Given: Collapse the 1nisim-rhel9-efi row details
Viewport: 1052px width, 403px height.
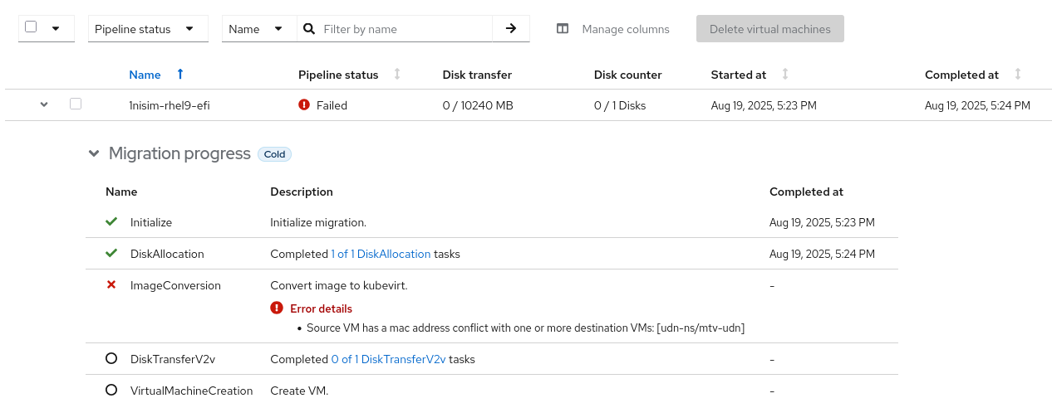Looking at the screenshot, I should tap(44, 104).
